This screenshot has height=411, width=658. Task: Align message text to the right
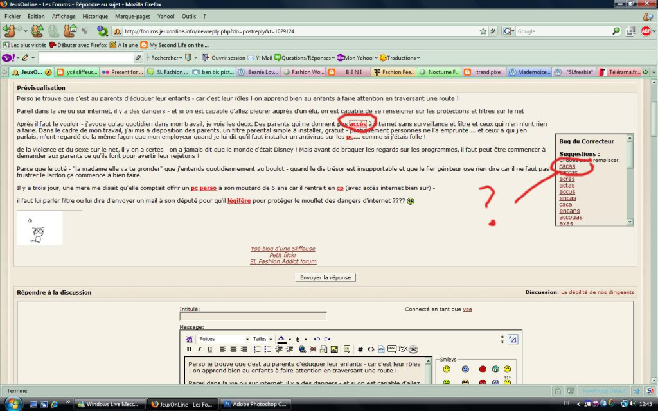coord(244,349)
